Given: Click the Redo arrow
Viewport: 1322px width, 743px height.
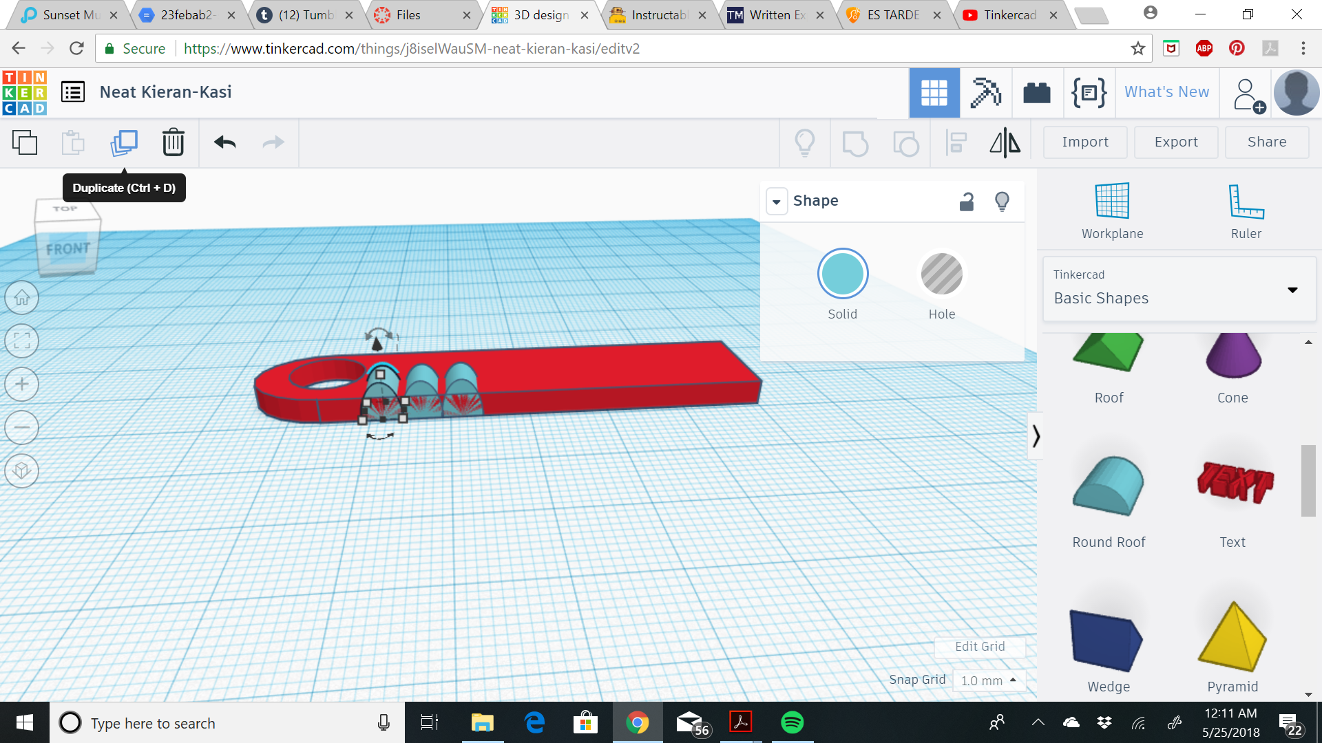Looking at the screenshot, I should click(x=273, y=142).
